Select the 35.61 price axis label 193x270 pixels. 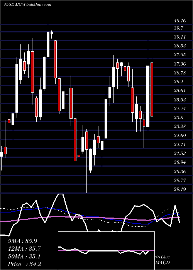[x=180, y=91]
